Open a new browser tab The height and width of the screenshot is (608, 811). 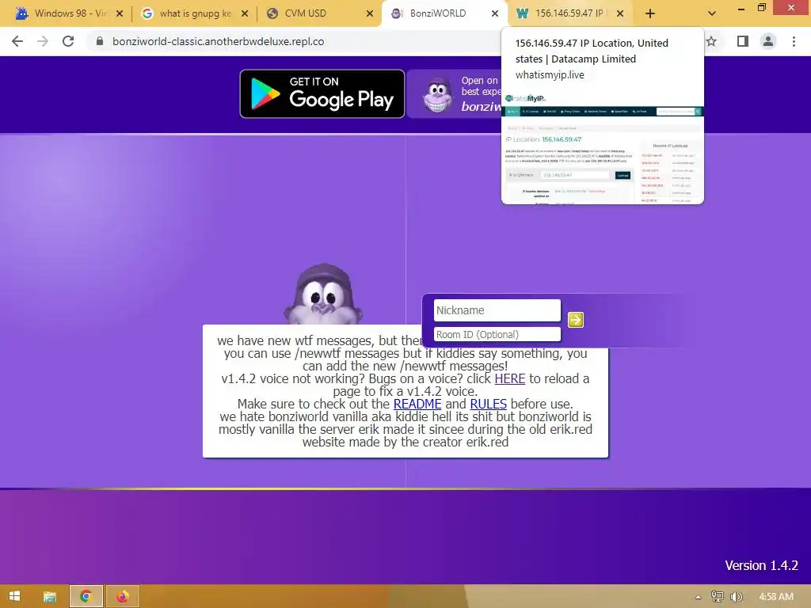(x=650, y=13)
